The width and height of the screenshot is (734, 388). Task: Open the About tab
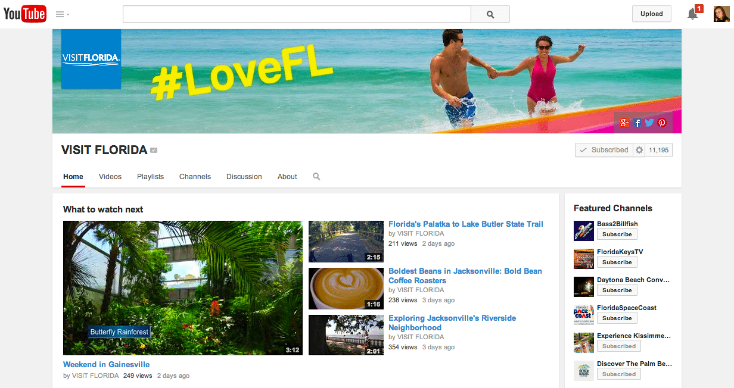[287, 177]
